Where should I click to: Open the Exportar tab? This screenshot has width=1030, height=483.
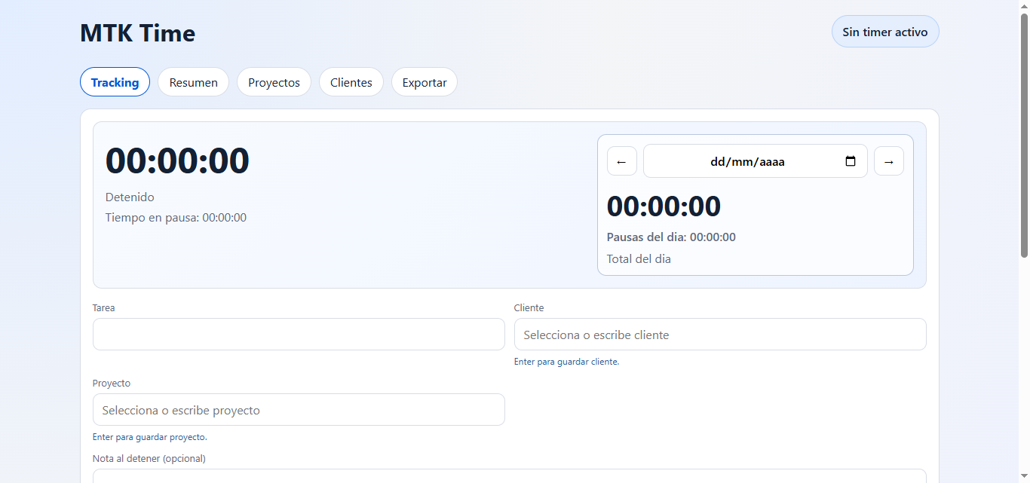point(424,81)
